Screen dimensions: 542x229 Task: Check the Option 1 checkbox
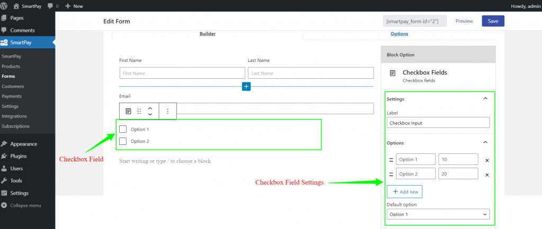coord(123,129)
